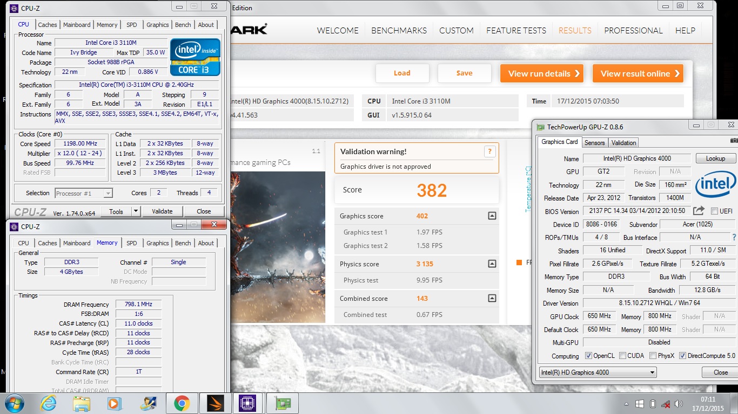The height and width of the screenshot is (414, 738).
Task: Click the Validation warning help question icon
Action: pyautogui.click(x=489, y=151)
